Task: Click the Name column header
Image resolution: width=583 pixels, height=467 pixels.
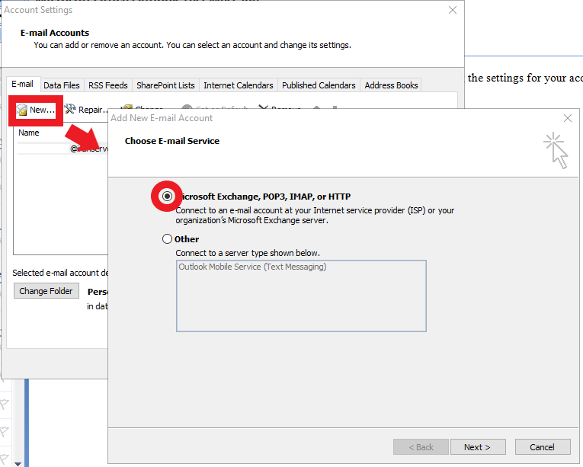Action: (x=29, y=133)
